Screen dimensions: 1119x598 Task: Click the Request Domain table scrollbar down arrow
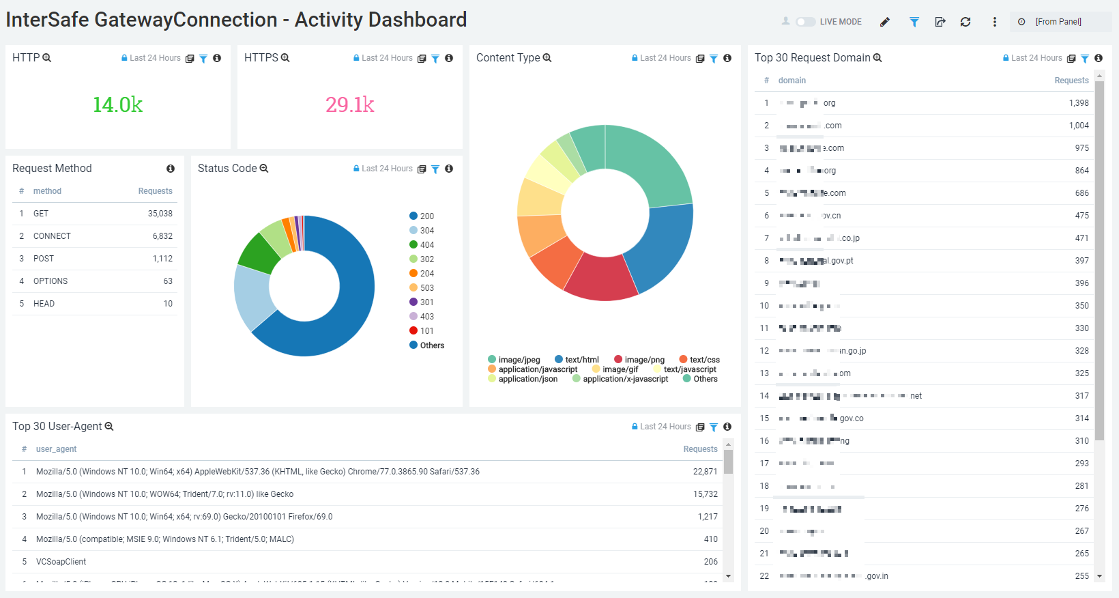tap(1099, 576)
